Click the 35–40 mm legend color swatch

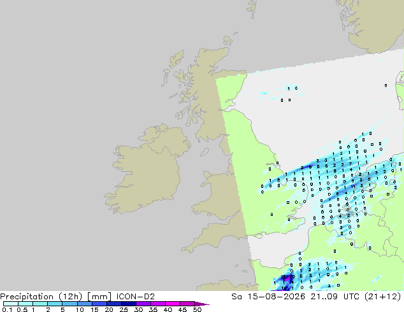point(158,304)
